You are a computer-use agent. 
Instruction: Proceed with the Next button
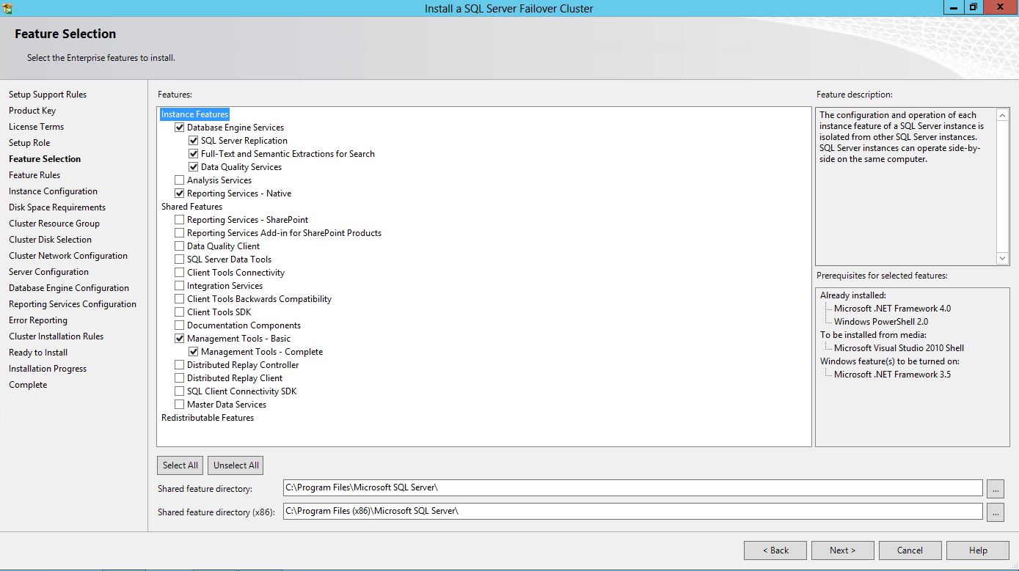pyautogui.click(x=843, y=550)
